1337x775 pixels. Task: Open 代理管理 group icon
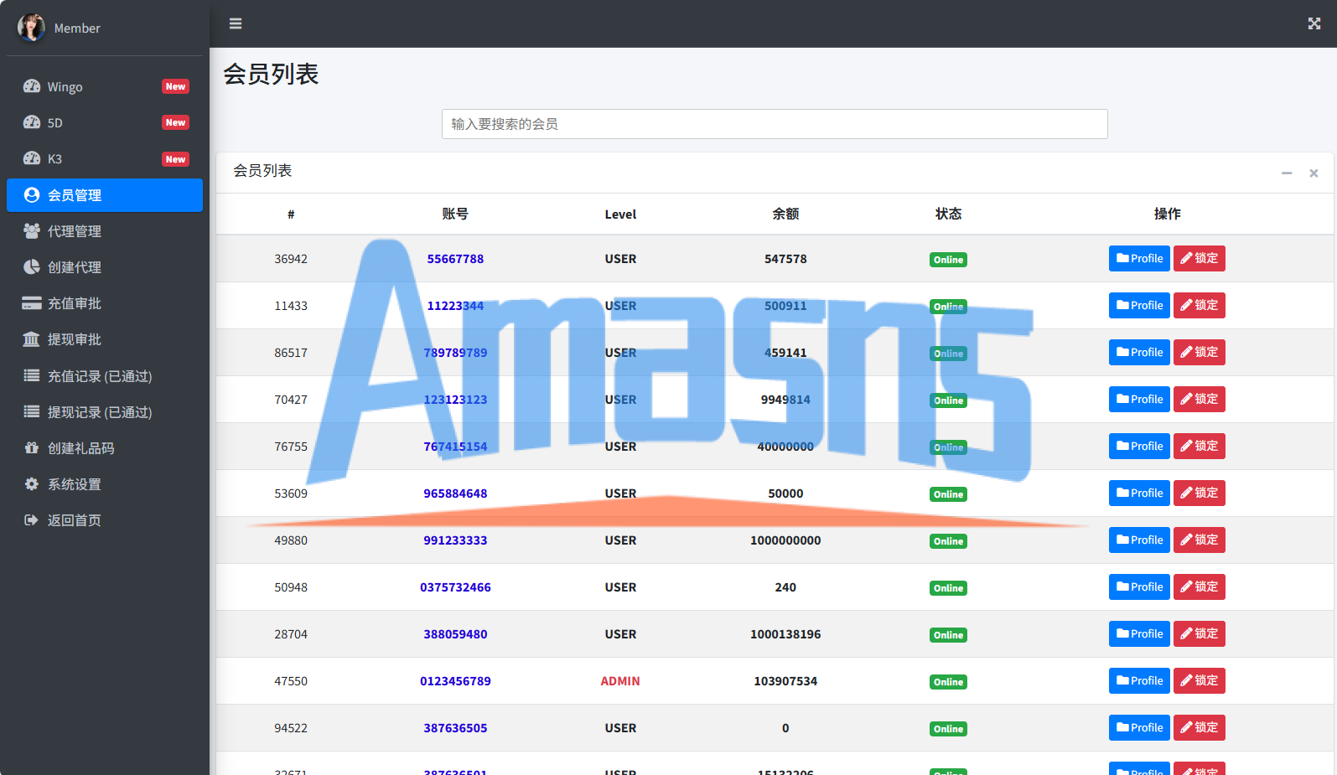click(x=32, y=231)
